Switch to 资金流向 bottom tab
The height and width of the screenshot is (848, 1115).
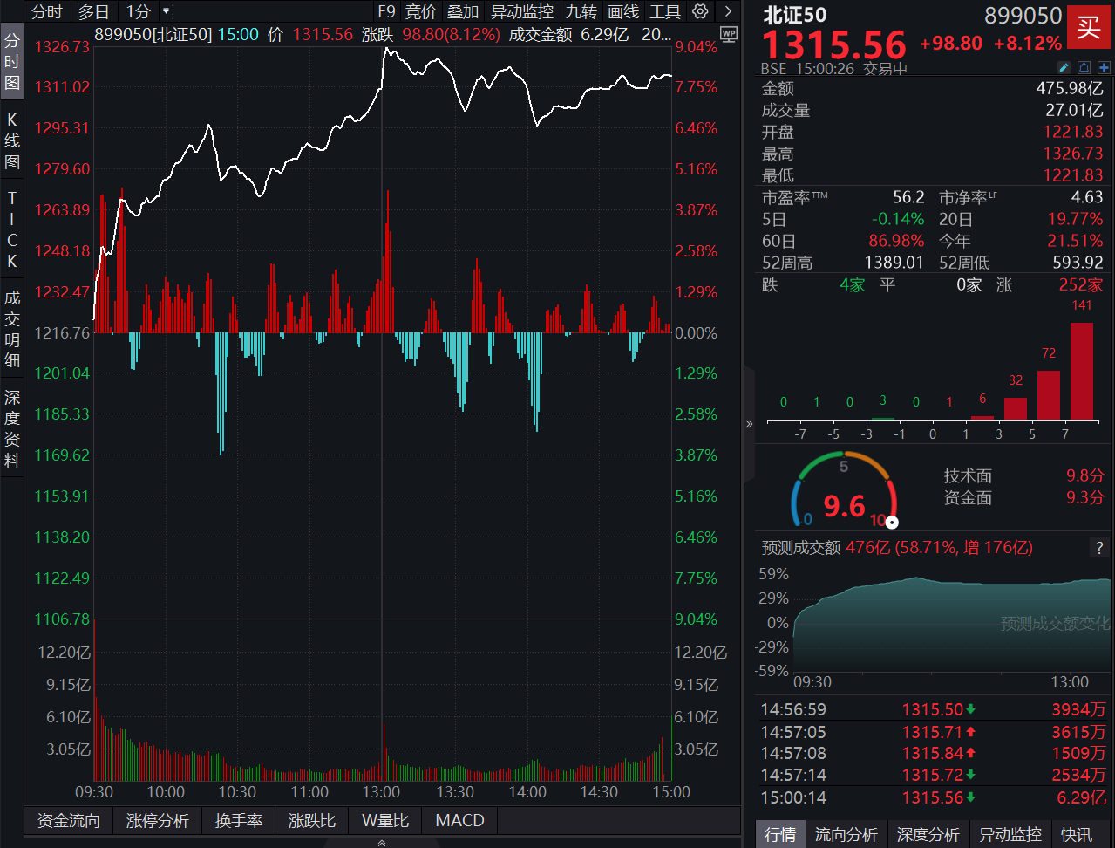[x=69, y=820]
